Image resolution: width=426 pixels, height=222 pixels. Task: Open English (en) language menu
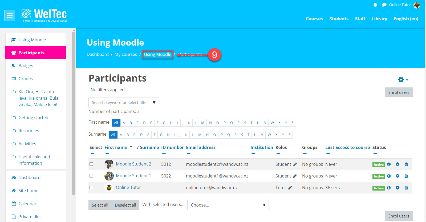pyautogui.click(x=406, y=19)
